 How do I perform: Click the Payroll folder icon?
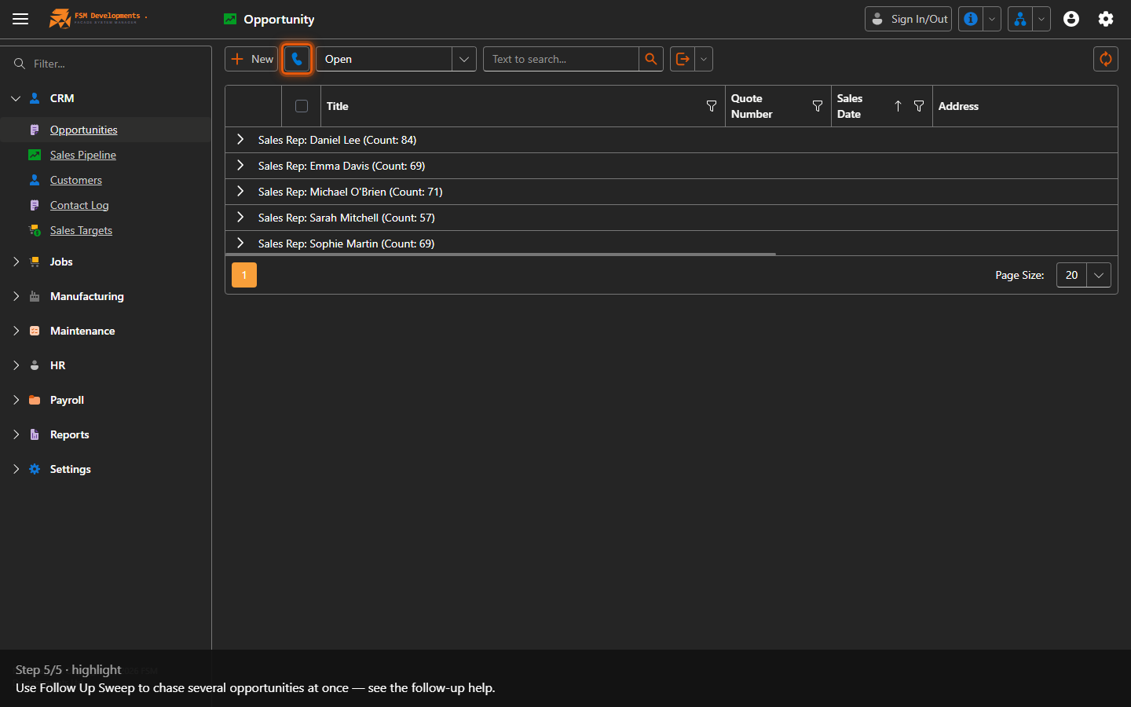[35, 400]
